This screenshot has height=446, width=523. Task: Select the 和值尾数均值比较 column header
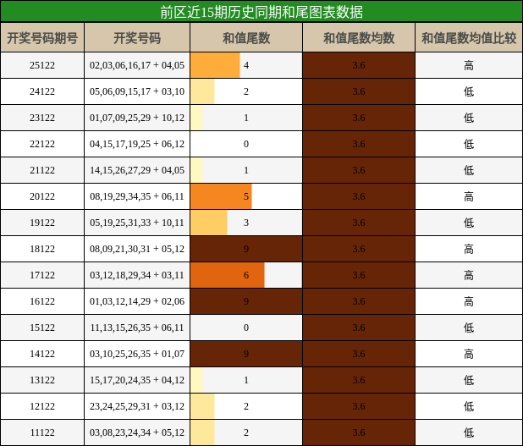(469, 38)
